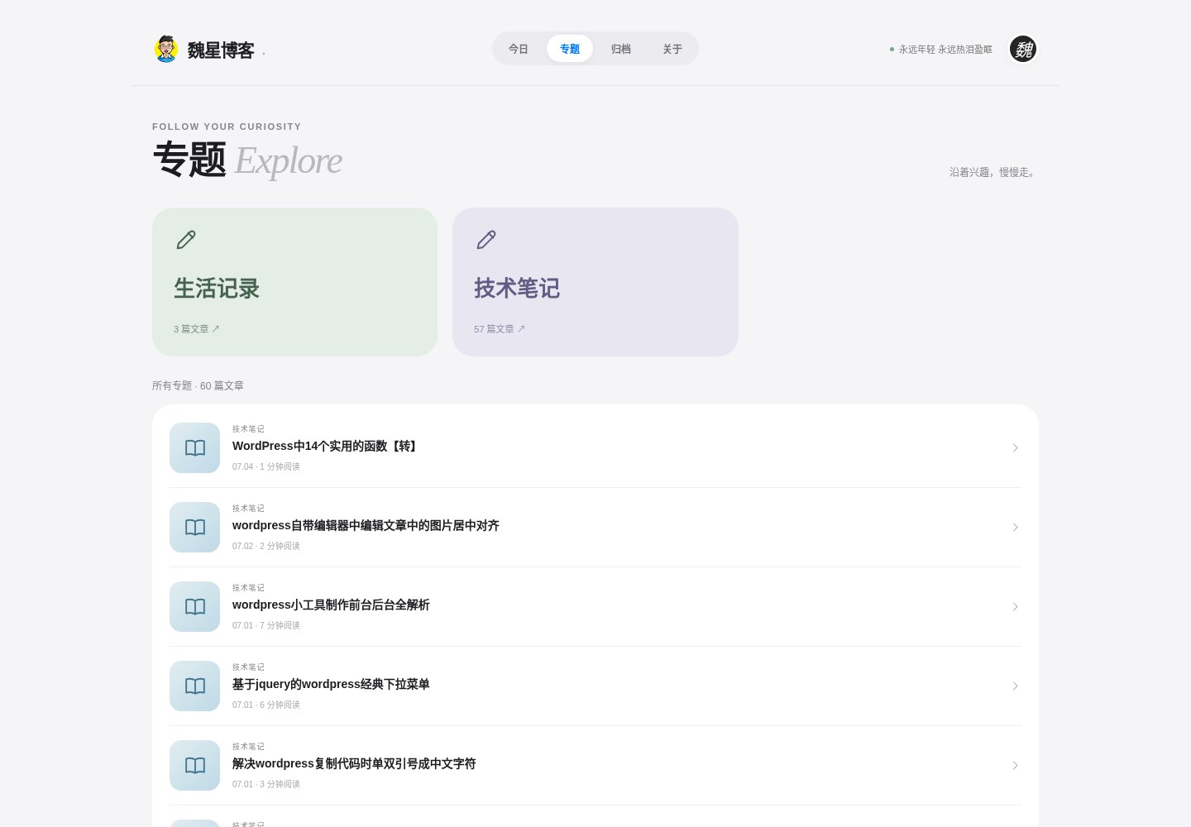
Task: Open chevron arrow of wordpress小工具制作 row
Action: [x=1015, y=607]
